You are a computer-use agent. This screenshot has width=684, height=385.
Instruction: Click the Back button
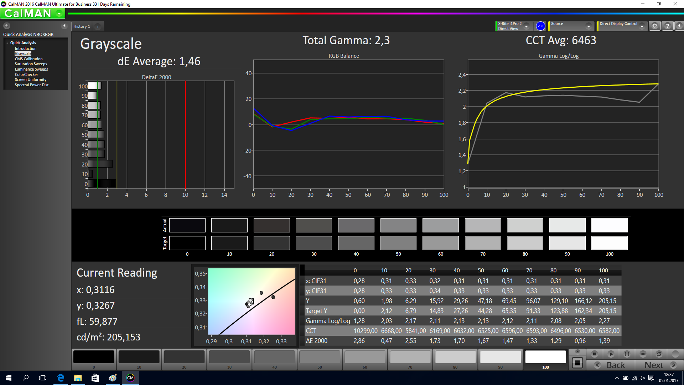(x=611, y=365)
